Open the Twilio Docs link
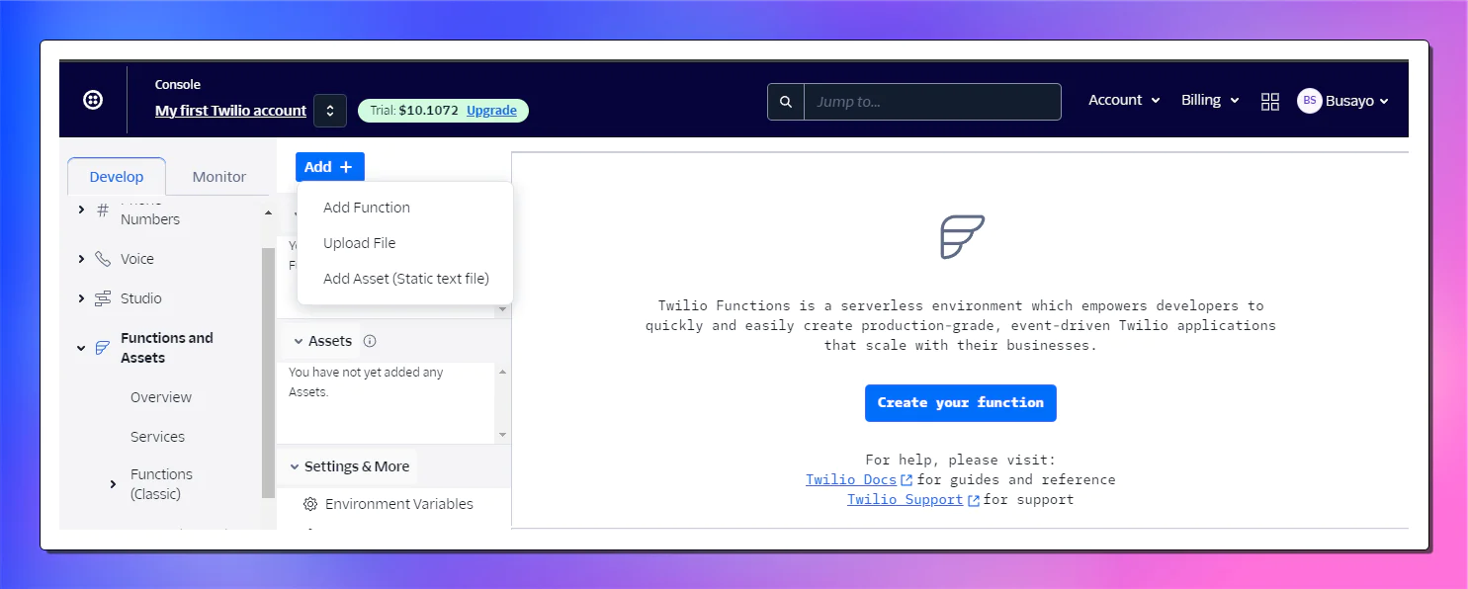1468x589 pixels. 851,479
